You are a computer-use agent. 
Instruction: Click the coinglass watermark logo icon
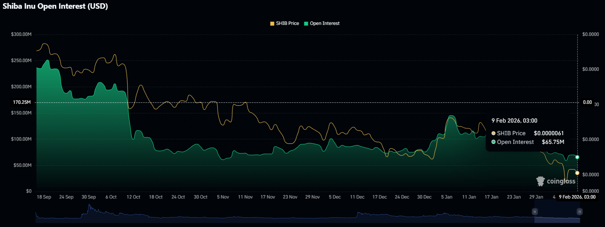pos(540,181)
